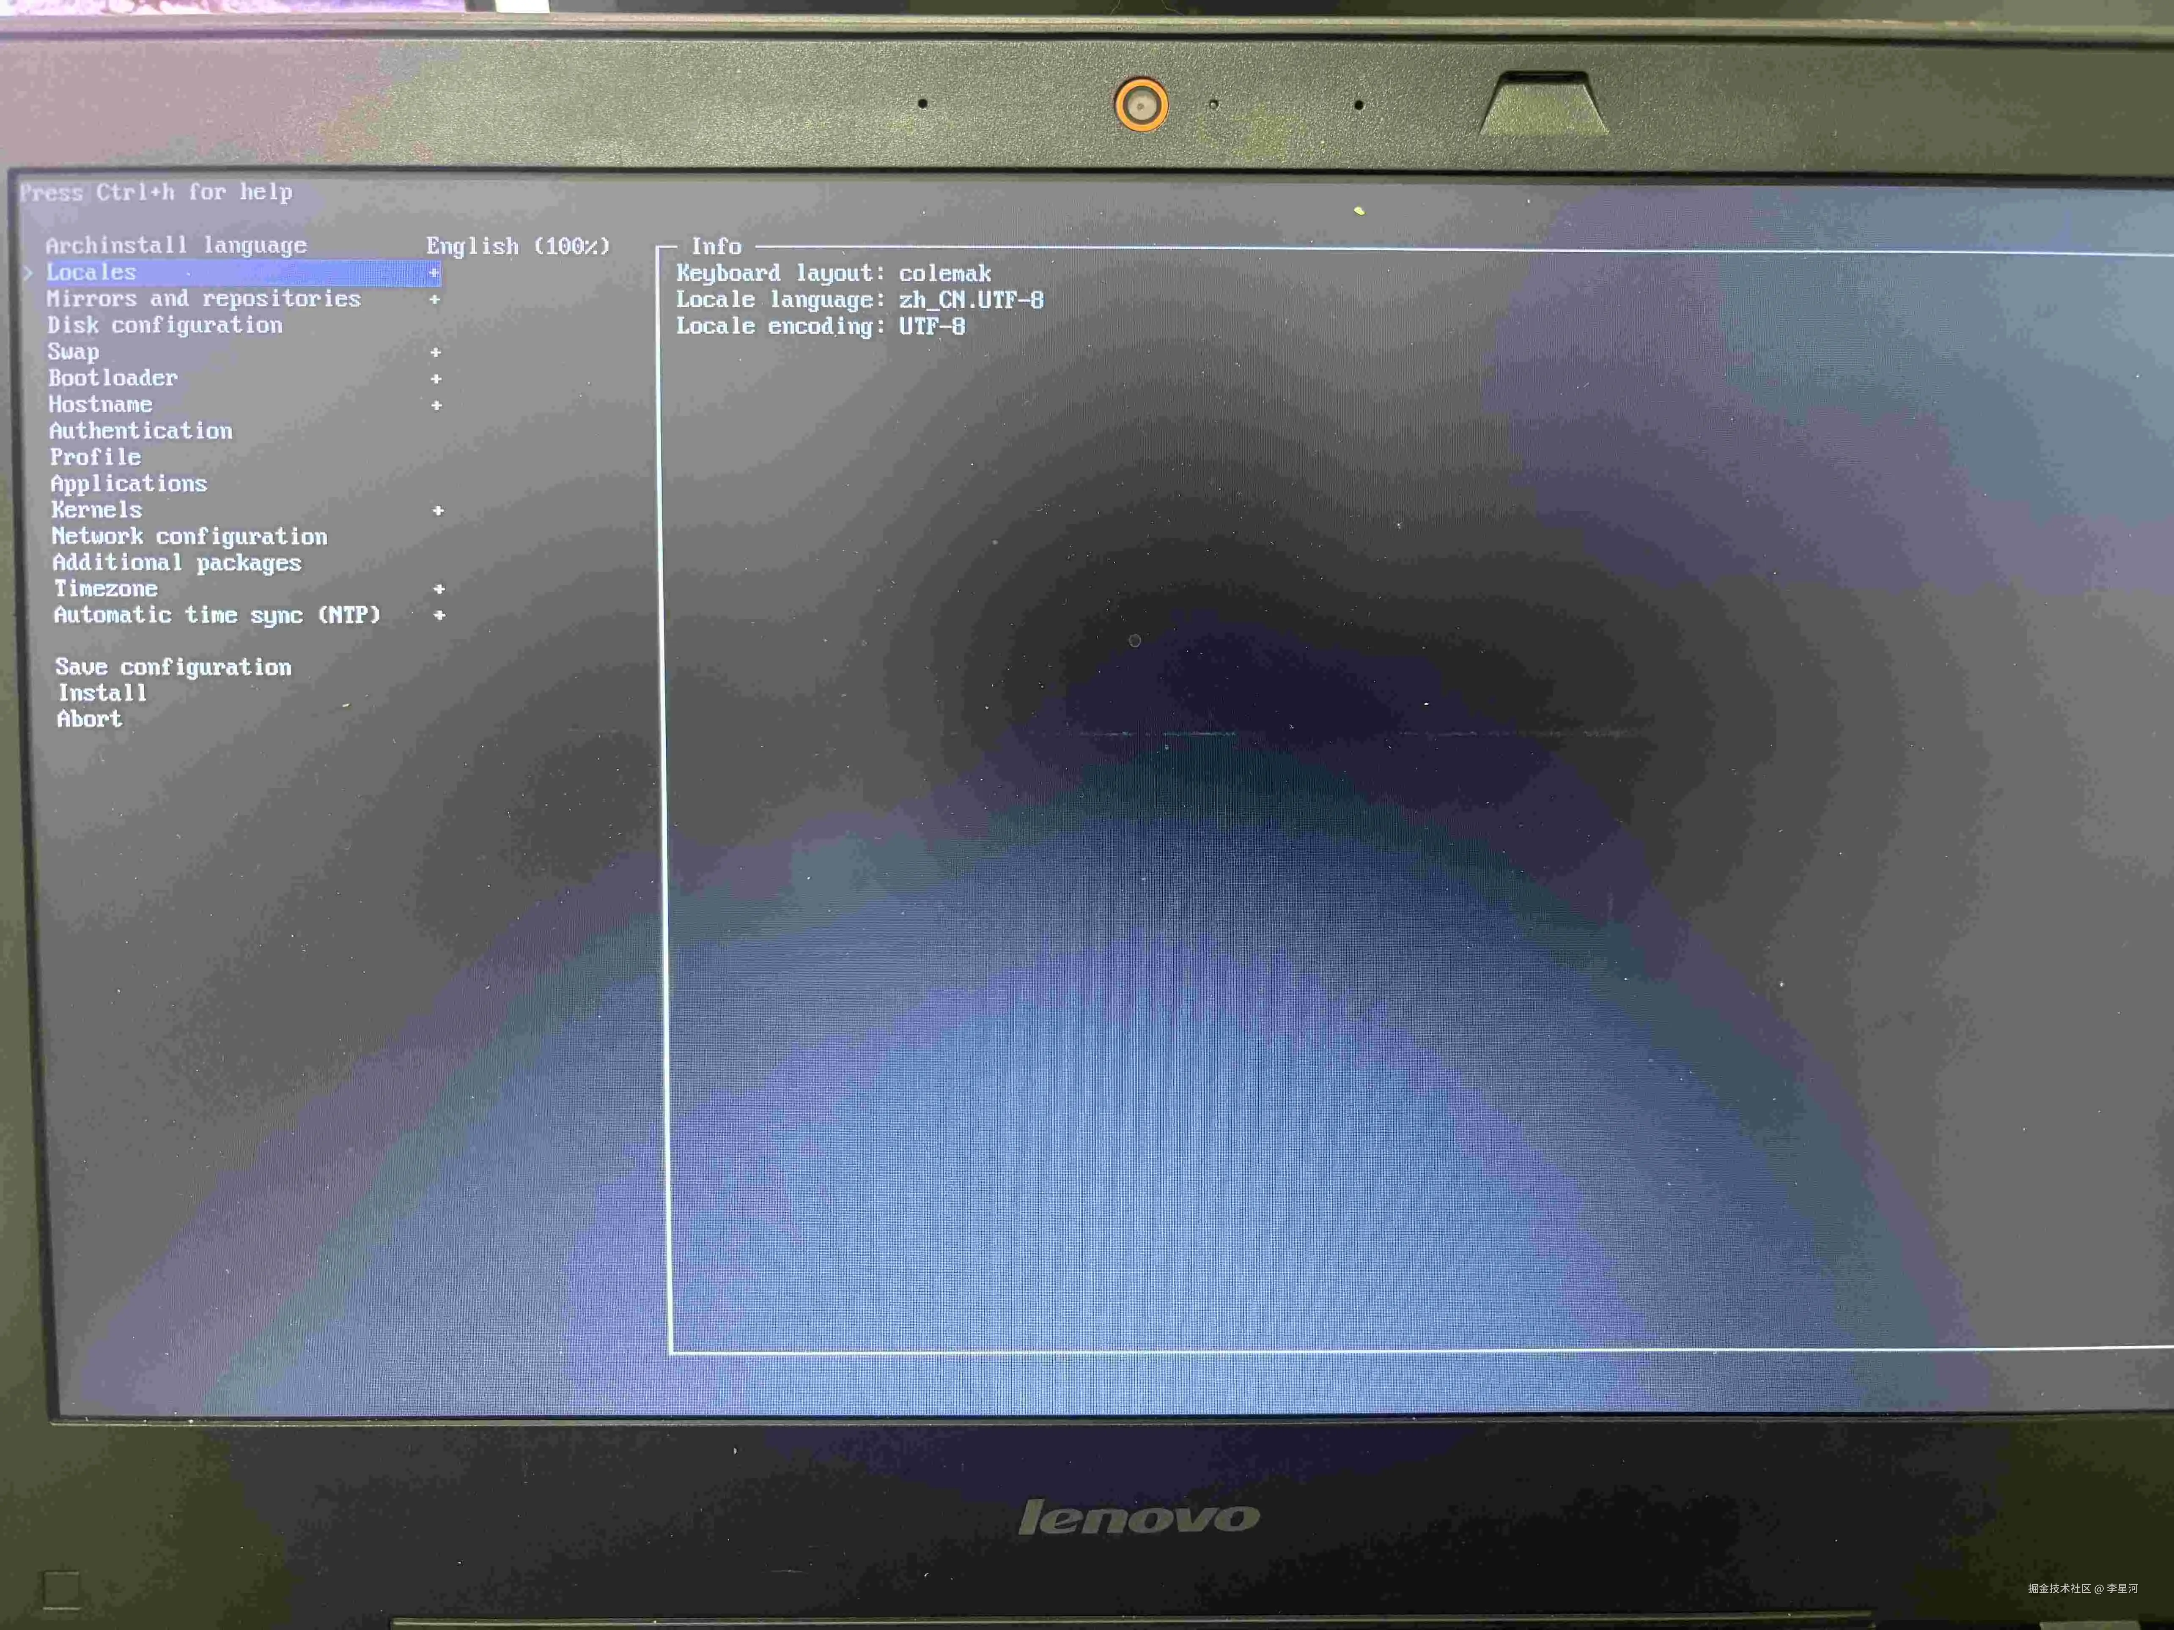Open the Timezone setting

pyautogui.click(x=105, y=589)
